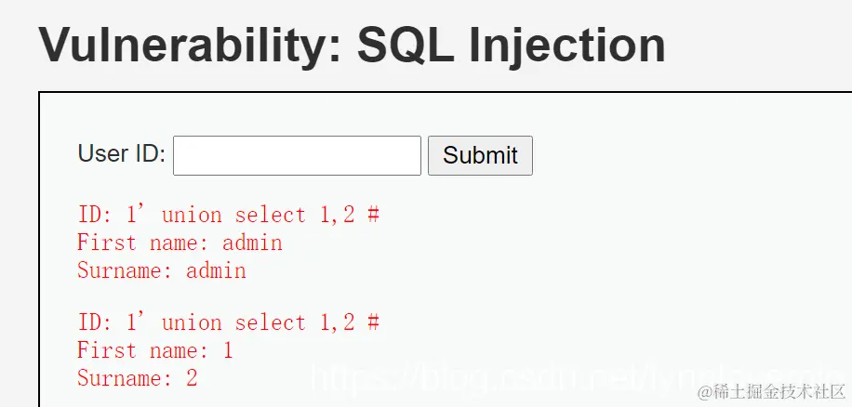
Task: Click the User ID text input field
Action: point(297,155)
